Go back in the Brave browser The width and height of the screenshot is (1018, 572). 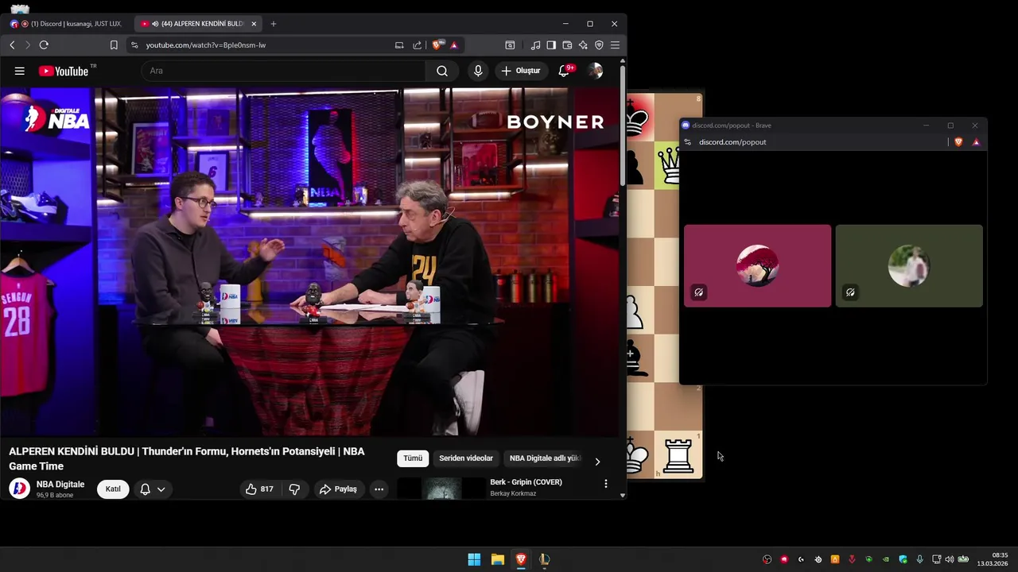[12, 45]
